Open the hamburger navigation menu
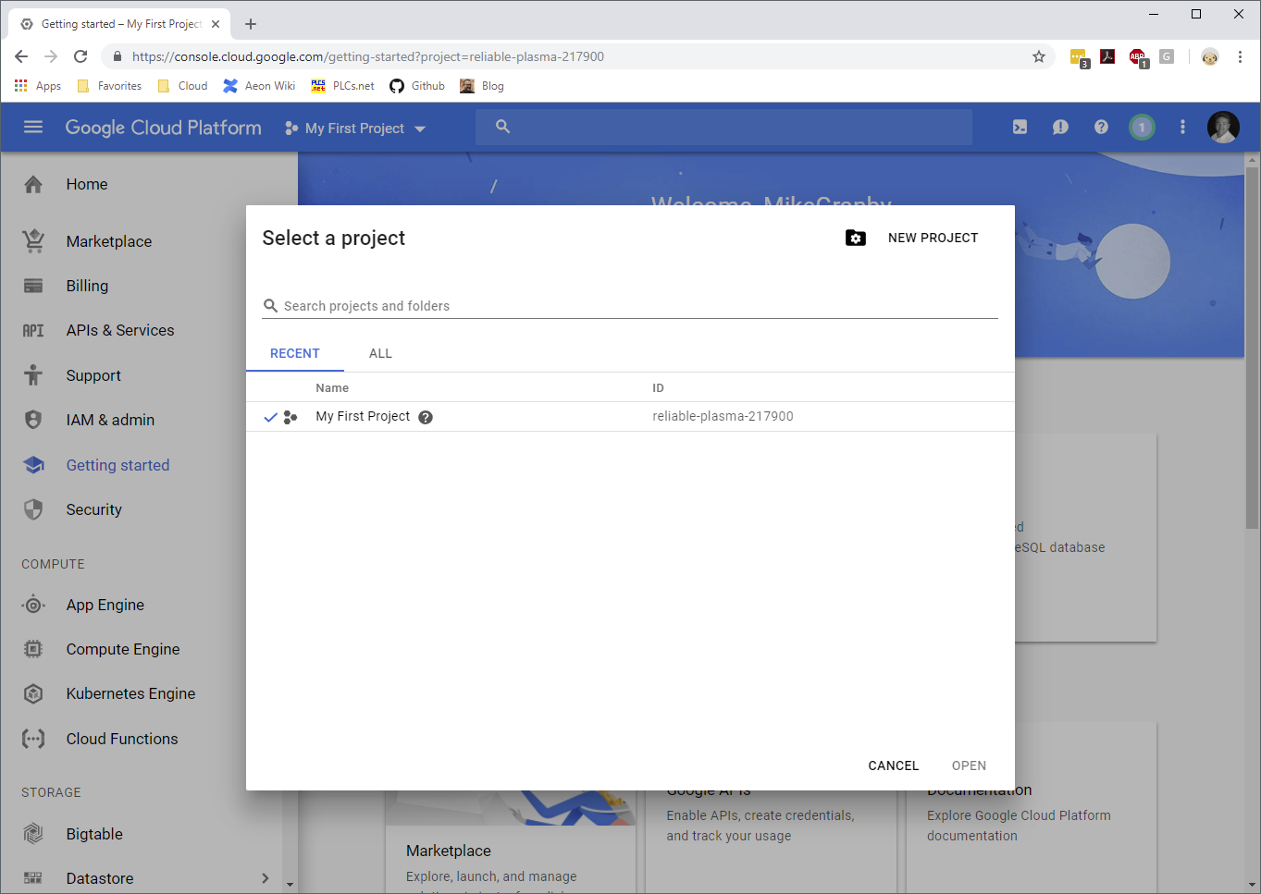Screen dimensions: 1261x894 [33, 128]
